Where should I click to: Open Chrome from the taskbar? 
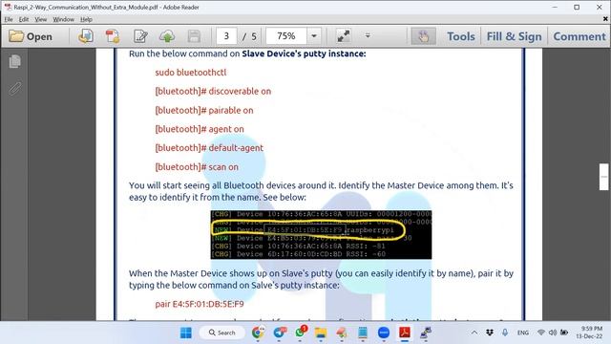click(x=258, y=333)
